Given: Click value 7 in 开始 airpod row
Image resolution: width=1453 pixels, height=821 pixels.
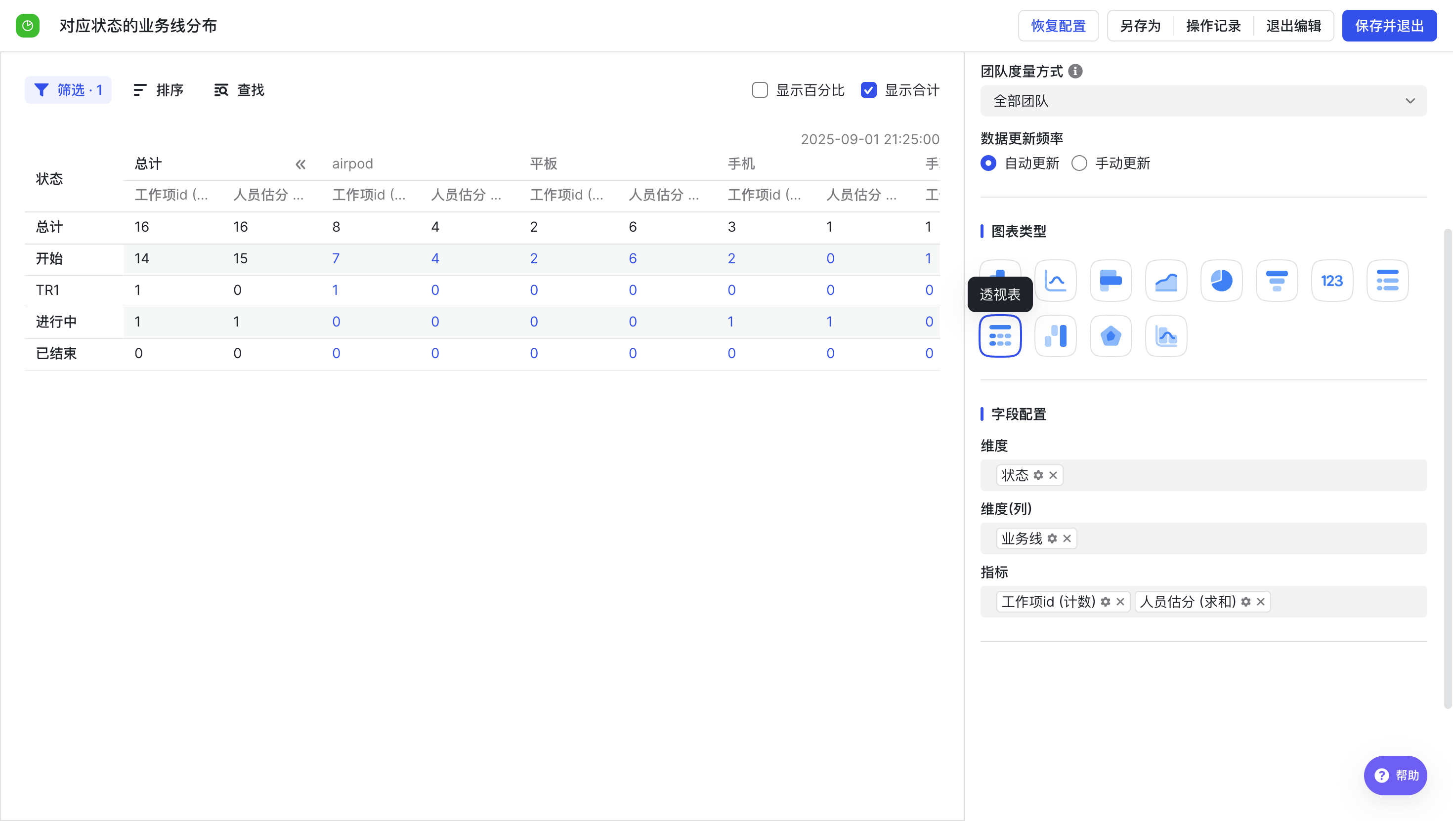Looking at the screenshot, I should tap(336, 258).
